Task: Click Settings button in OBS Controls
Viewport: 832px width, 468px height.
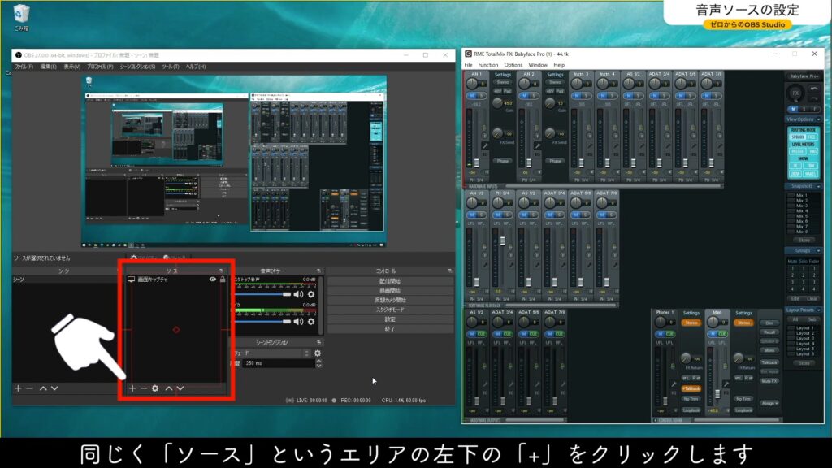Action: coord(390,319)
